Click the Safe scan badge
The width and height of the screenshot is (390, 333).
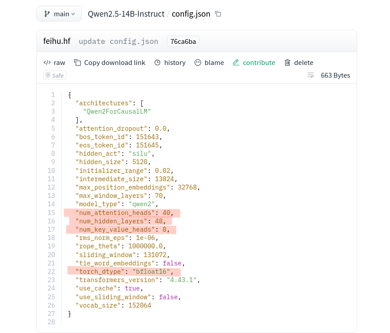[55, 75]
